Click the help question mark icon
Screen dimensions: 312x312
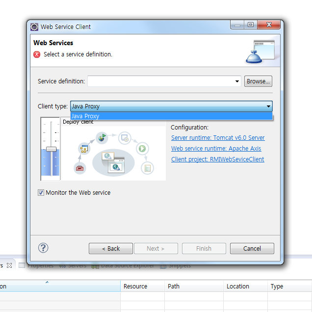(x=43, y=248)
